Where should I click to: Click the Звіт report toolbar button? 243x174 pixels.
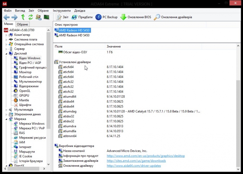(x=62, y=17)
